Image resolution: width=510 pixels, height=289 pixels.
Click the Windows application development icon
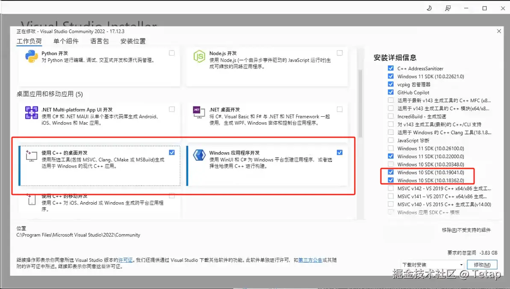click(199, 155)
